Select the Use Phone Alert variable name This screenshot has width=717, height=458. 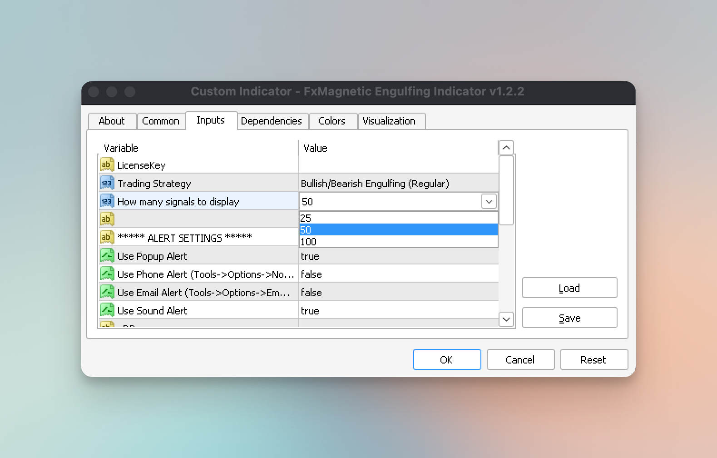click(x=206, y=274)
